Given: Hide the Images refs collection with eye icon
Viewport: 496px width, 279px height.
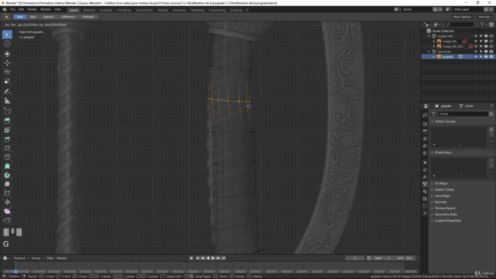Looking at the screenshot, I should pyautogui.click(x=475, y=36).
